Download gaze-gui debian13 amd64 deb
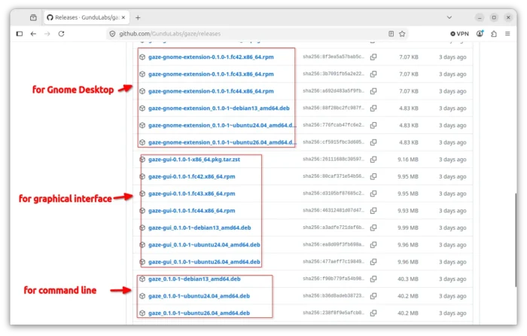Viewport: 527px width, 336px height. pyautogui.click(x=200, y=228)
